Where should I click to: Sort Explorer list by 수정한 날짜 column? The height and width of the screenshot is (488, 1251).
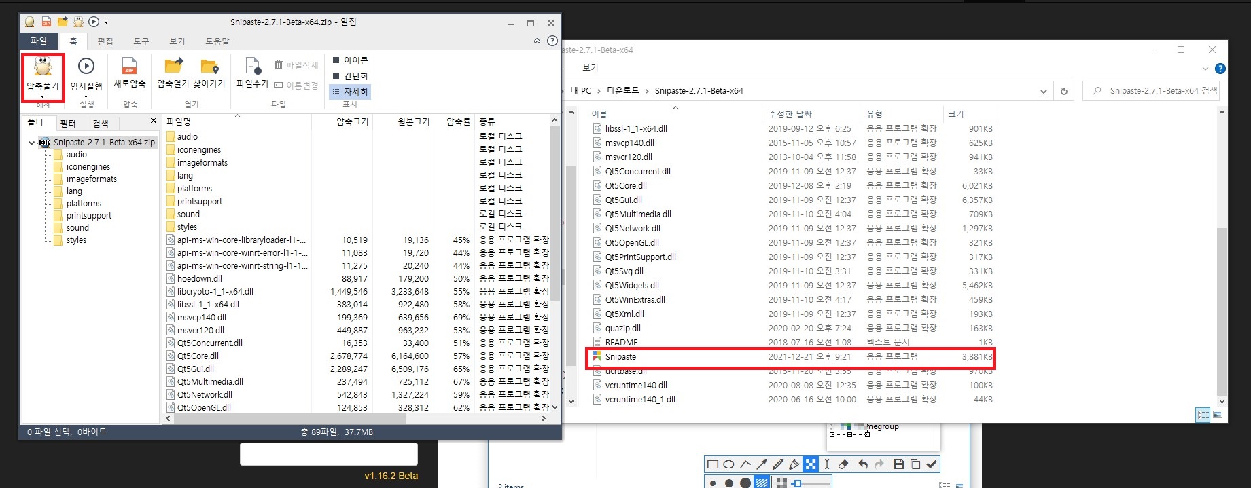pos(813,114)
